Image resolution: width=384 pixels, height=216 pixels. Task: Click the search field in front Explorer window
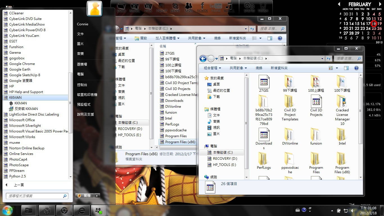click(348, 58)
